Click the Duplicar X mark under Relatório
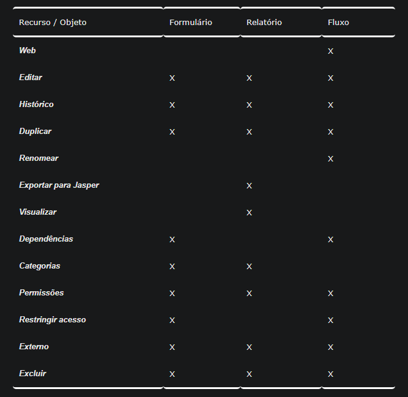 click(x=249, y=132)
